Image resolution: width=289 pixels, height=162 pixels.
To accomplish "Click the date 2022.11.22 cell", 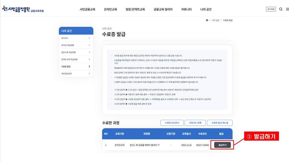I will tap(186, 145).
